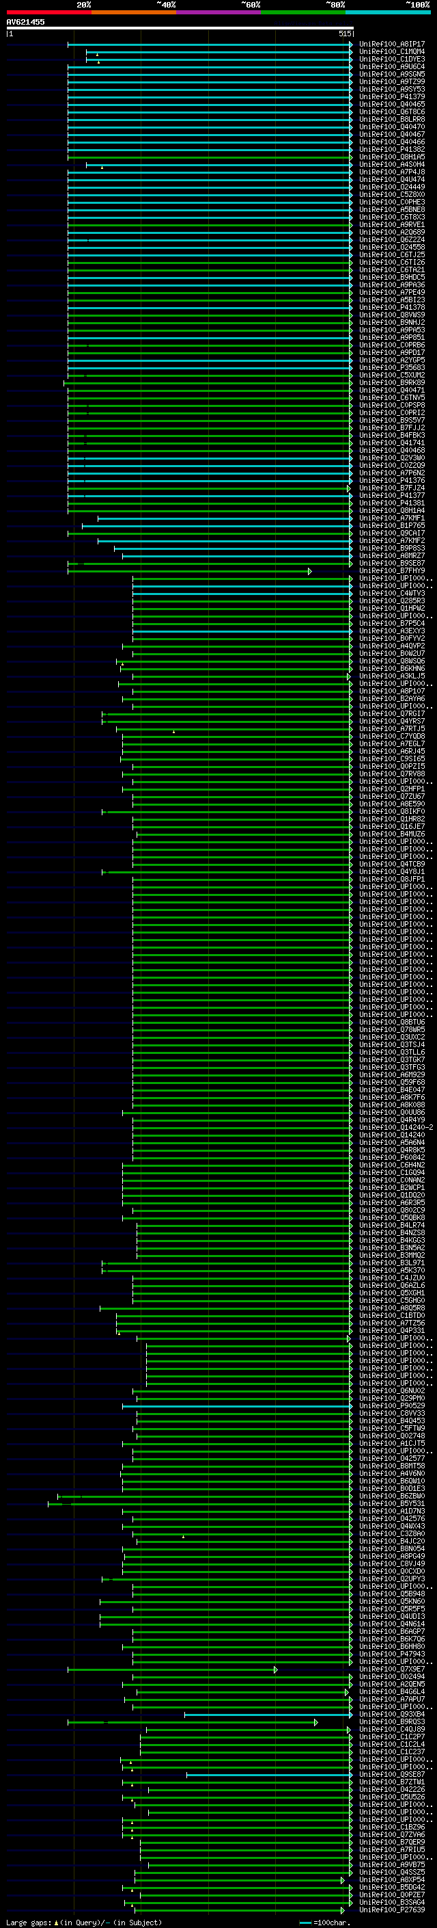Open hit UniRef100_A8IP17
Screen dimensions: 437x1928
[x=391, y=44]
